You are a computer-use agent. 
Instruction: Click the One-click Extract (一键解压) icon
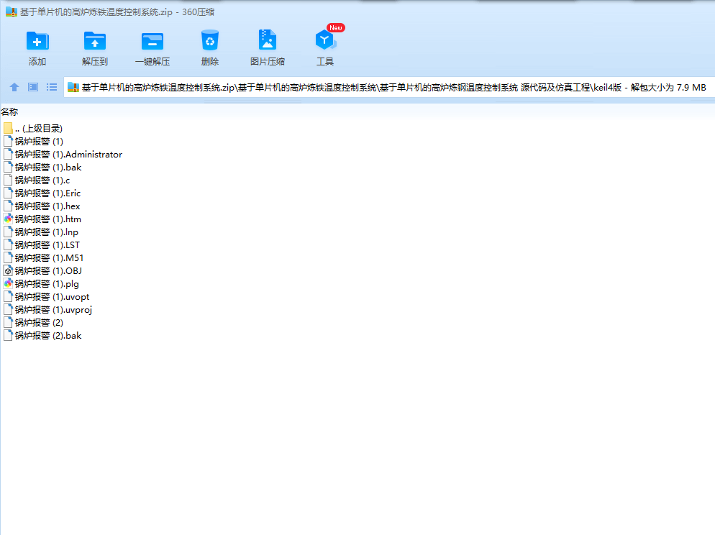pyautogui.click(x=152, y=40)
